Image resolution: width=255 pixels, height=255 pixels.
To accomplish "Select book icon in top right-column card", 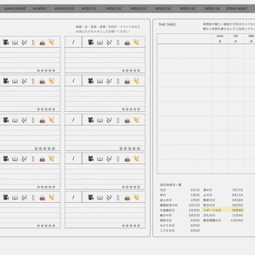I will [100, 43].
